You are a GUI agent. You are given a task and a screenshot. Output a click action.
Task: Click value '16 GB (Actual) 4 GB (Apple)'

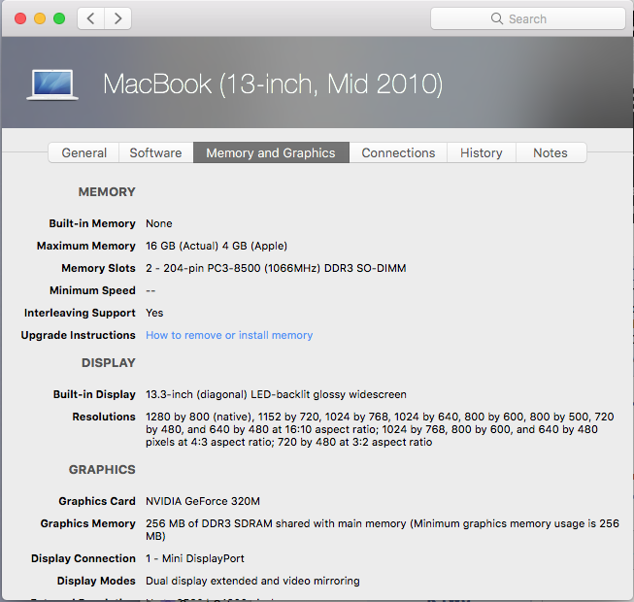point(217,246)
